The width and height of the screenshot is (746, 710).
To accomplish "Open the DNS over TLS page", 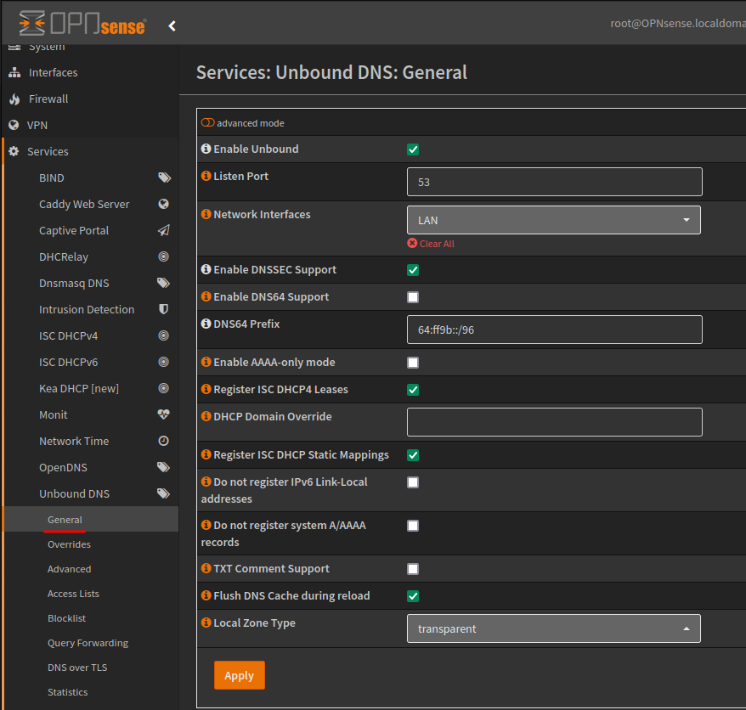I will (90, 668).
